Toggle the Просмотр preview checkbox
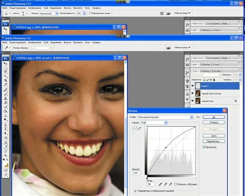The image size is (245, 196). coord(204,147)
